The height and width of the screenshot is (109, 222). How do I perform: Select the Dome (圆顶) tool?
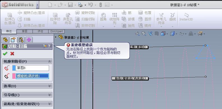coord(145,19)
